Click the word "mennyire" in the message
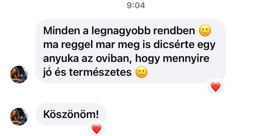This screenshot has width=272, height=136. 186,59
